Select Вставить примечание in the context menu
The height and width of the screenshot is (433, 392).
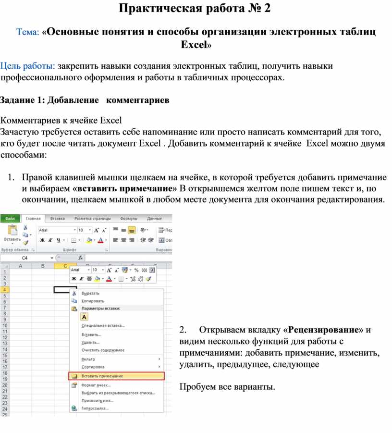tap(116, 376)
